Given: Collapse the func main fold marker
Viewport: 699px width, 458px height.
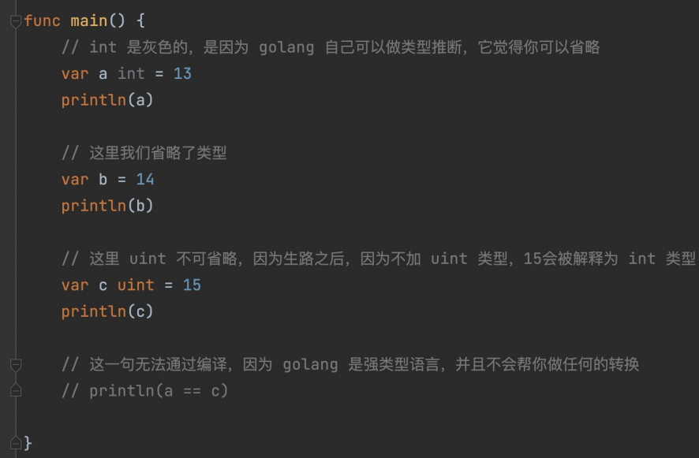Looking at the screenshot, I should tap(16, 21).
